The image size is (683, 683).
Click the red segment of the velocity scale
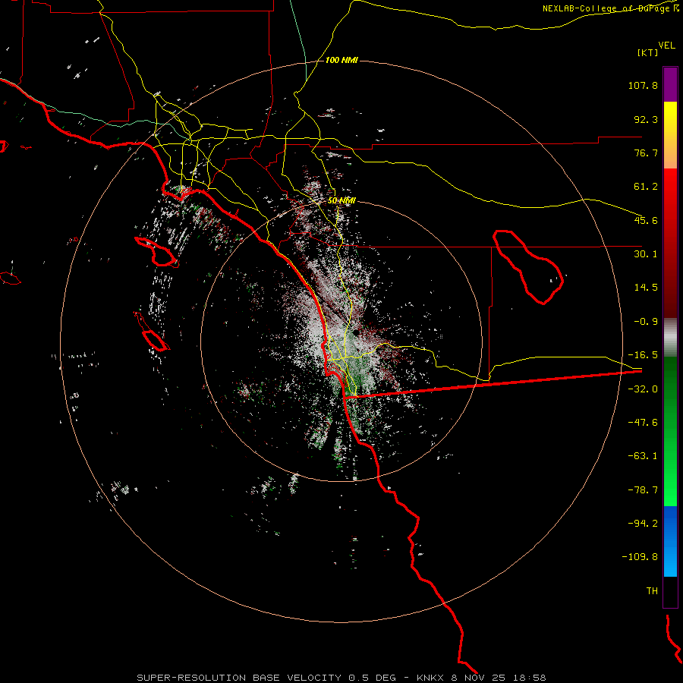tap(670, 243)
